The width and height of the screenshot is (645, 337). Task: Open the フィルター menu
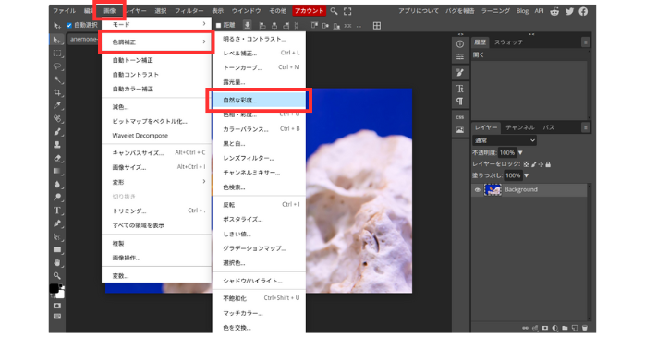(189, 11)
